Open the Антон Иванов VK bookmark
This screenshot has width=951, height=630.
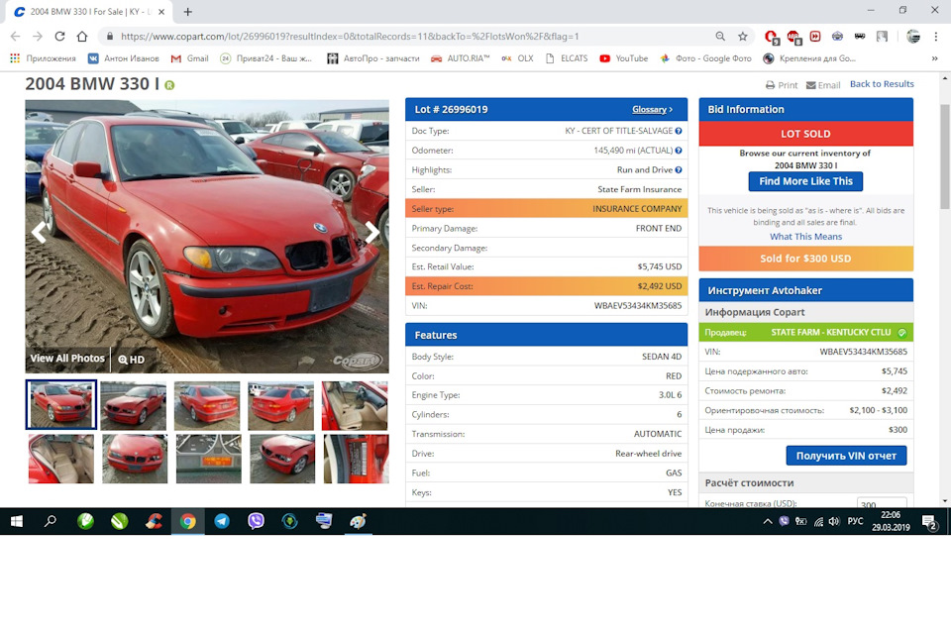click(124, 58)
